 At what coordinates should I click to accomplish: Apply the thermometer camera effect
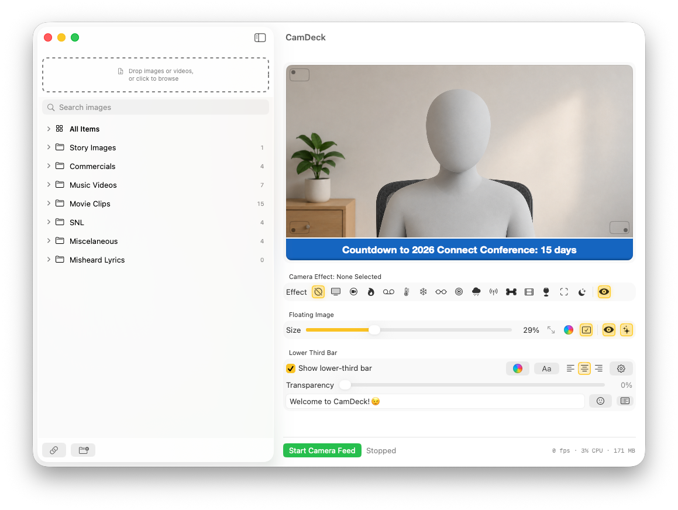tap(407, 292)
